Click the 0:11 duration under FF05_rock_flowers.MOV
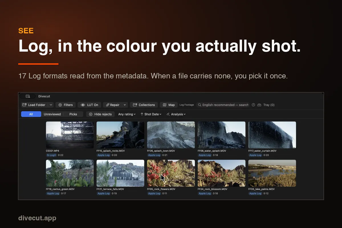The height and width of the screenshot is (228, 342). 164,193
